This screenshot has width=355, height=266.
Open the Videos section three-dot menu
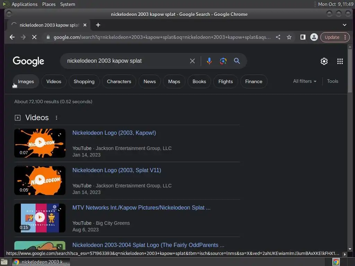57,118
